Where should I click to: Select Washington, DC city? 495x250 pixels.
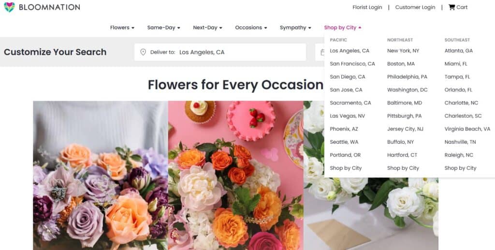[x=407, y=89]
